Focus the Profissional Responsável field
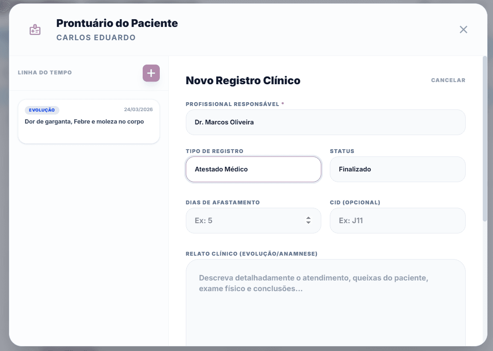Viewport: 493px width, 351px height. 326,122
